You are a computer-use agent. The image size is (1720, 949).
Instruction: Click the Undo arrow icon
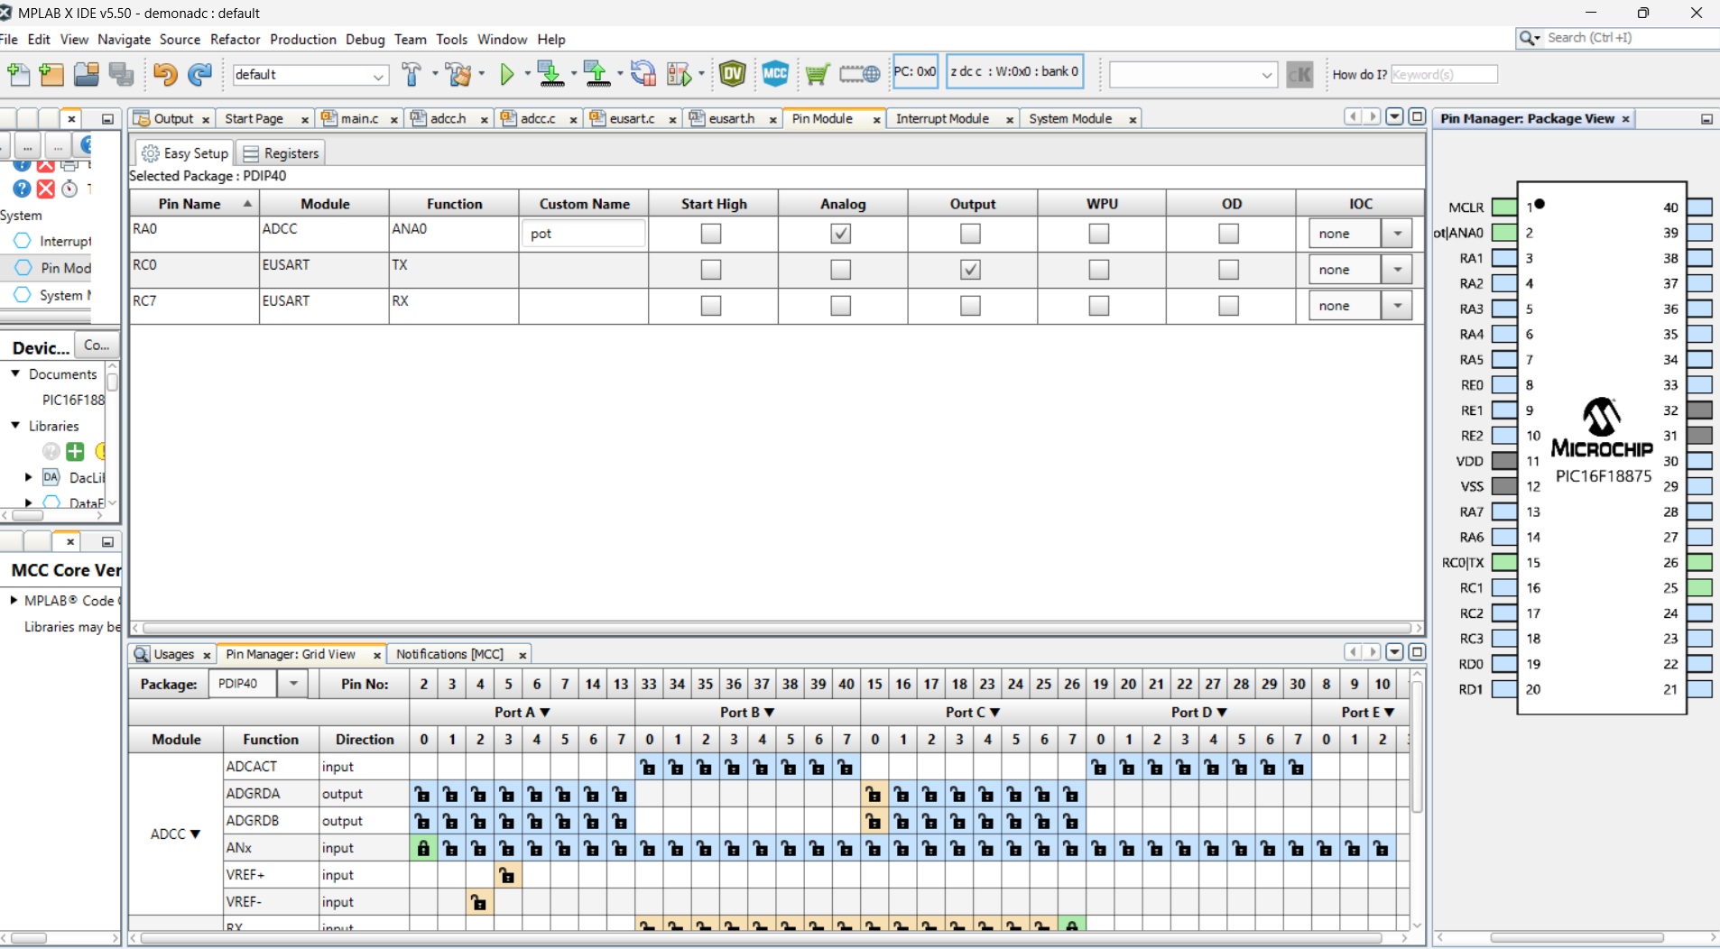pyautogui.click(x=164, y=74)
